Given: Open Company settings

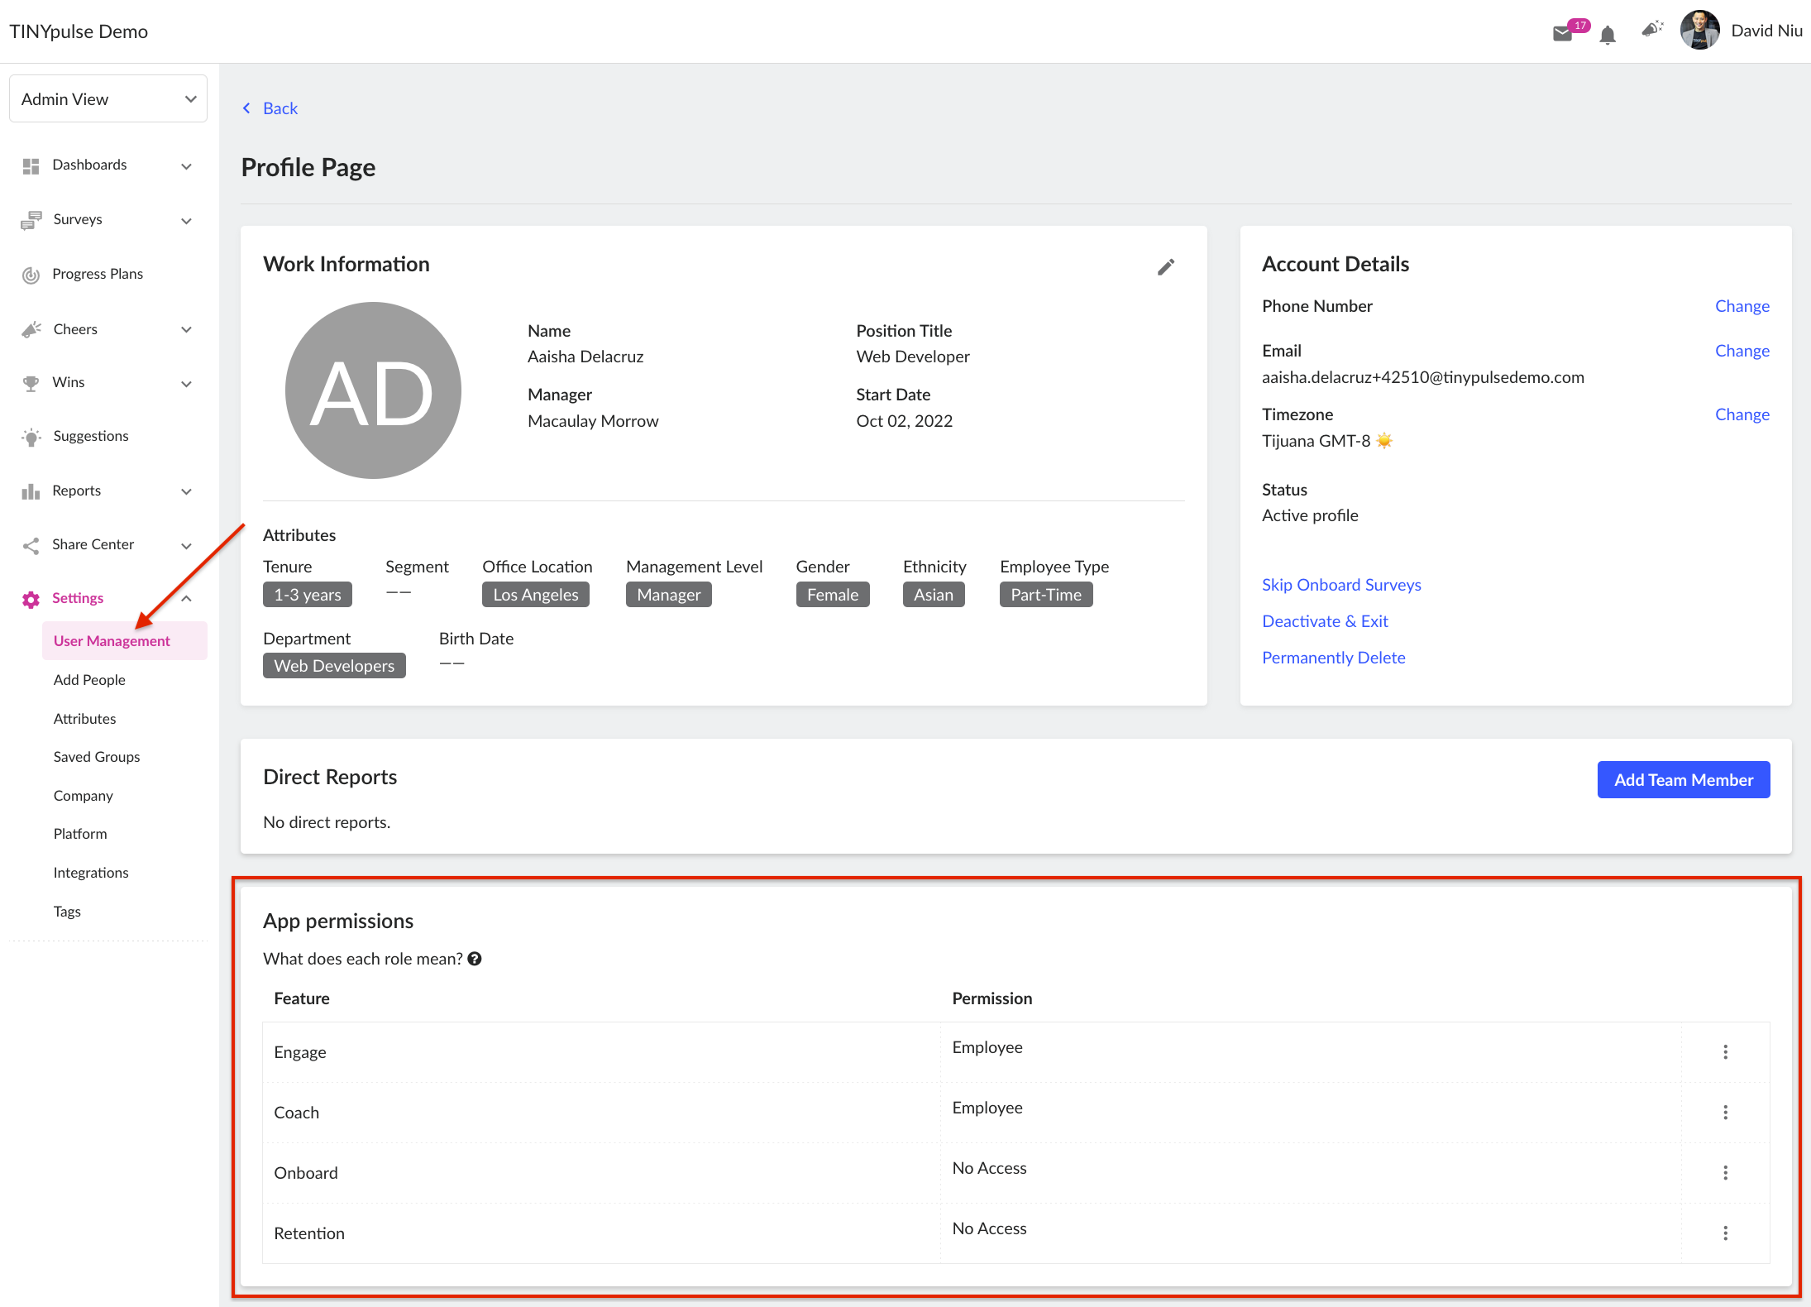Looking at the screenshot, I should coord(83,796).
